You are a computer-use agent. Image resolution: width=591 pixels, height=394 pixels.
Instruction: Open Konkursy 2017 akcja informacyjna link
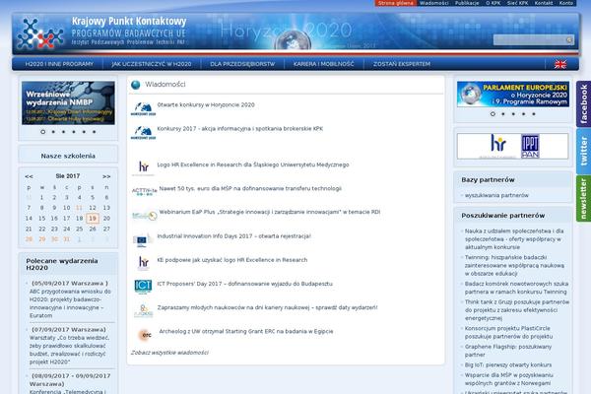click(x=240, y=129)
